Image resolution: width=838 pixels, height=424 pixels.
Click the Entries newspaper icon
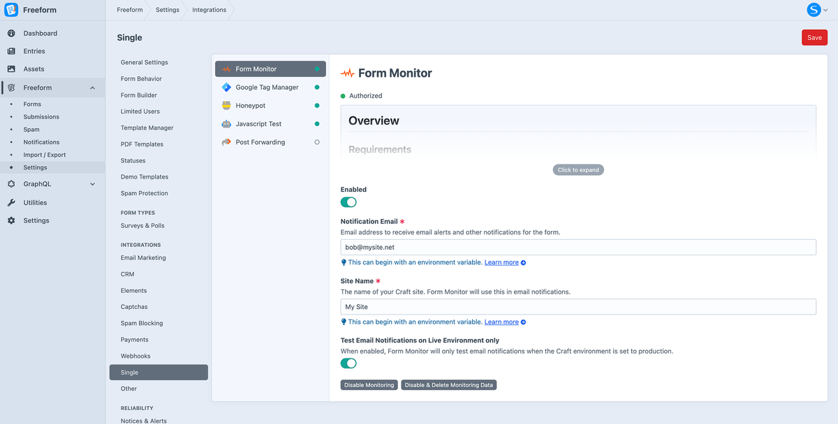[x=11, y=51]
